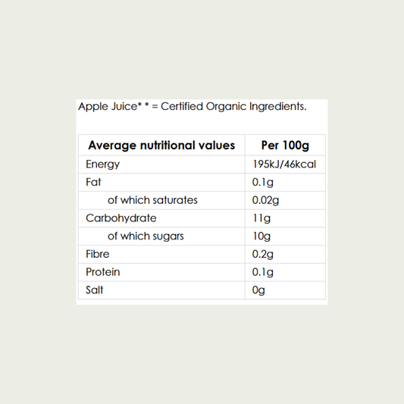Select the of which sugars label

[146, 236]
